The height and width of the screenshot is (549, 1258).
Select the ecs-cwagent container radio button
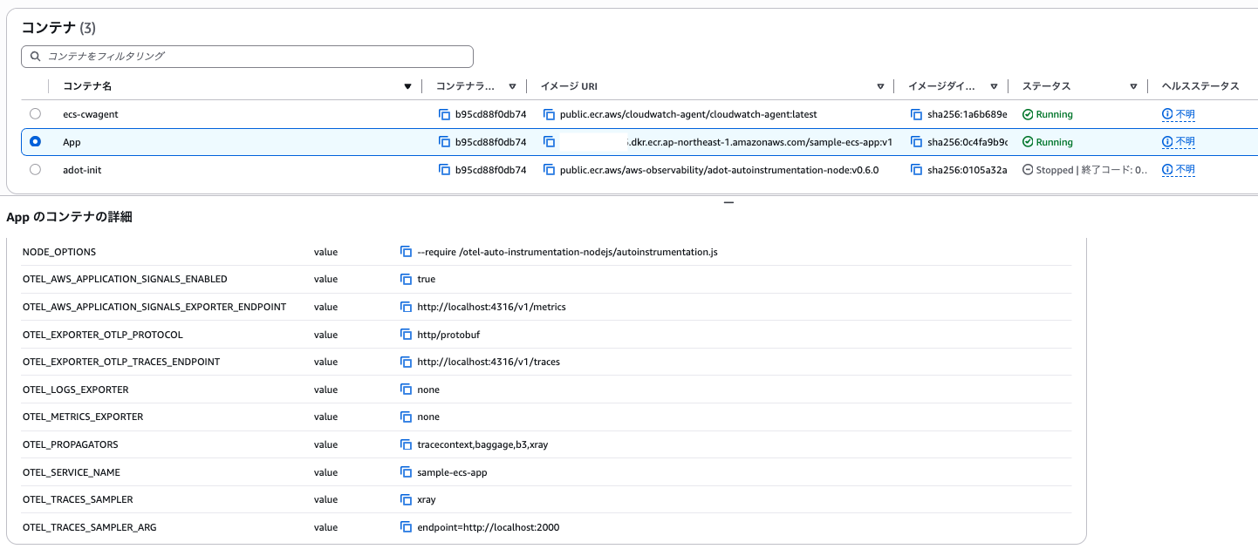35,113
